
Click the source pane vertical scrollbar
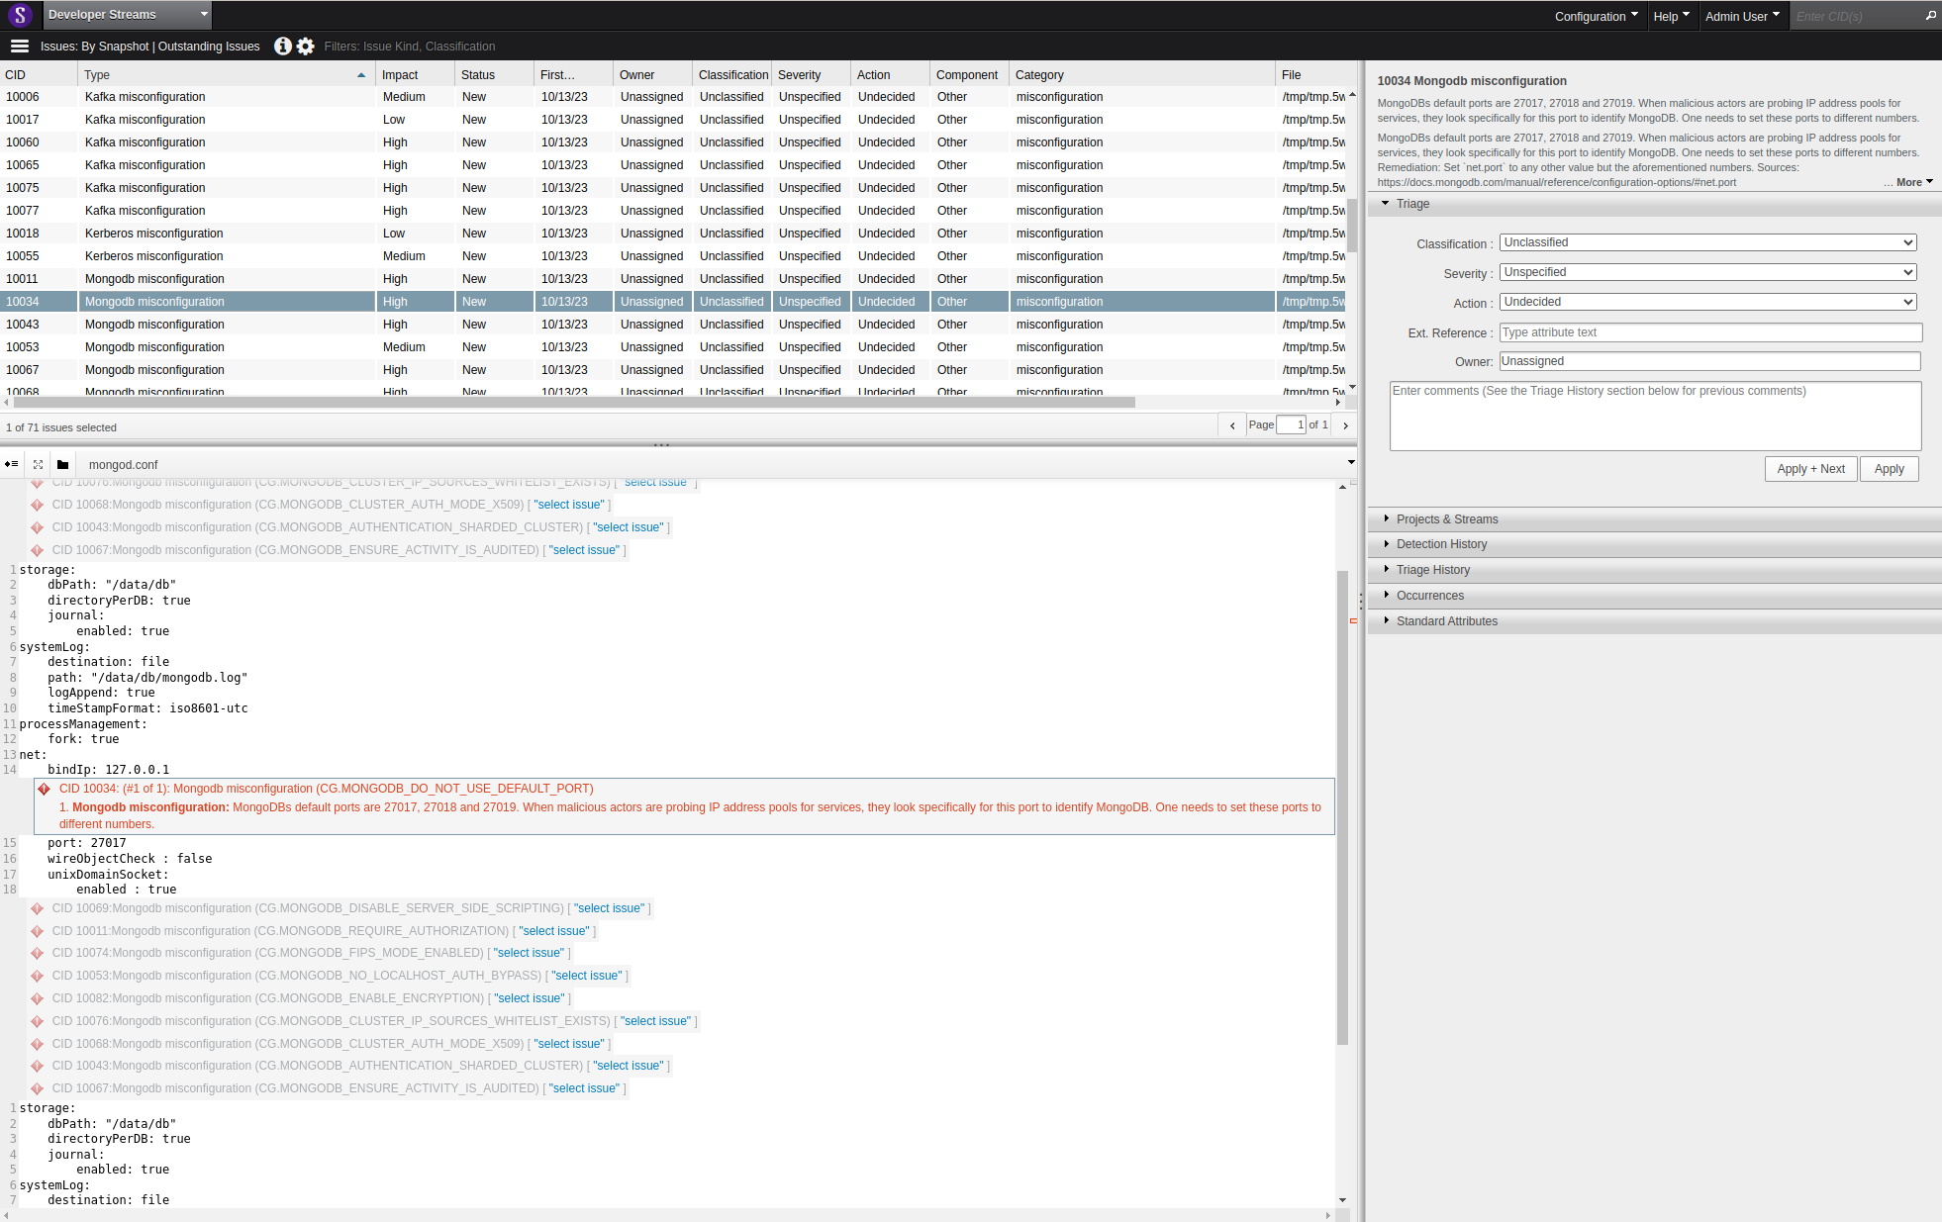click(1342, 807)
